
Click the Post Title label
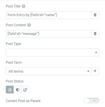pyautogui.click(x=13, y=6)
